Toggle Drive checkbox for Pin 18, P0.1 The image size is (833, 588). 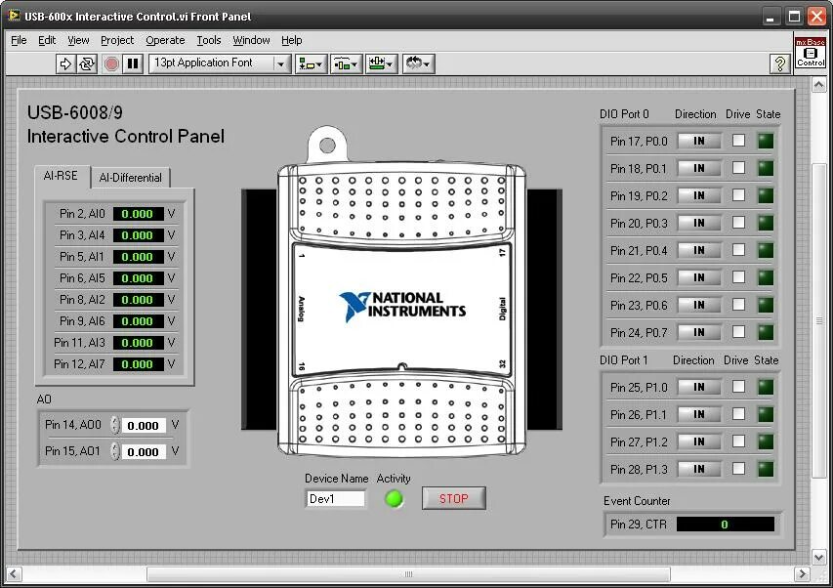tap(738, 168)
